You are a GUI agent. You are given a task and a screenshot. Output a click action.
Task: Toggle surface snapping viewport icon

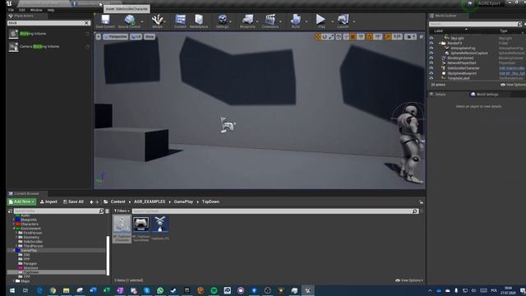tap(346, 36)
